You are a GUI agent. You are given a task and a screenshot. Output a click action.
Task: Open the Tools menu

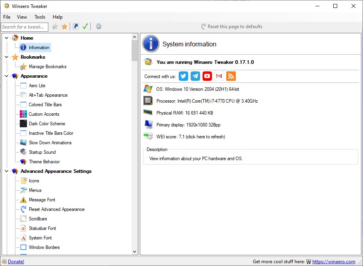[x=40, y=17]
